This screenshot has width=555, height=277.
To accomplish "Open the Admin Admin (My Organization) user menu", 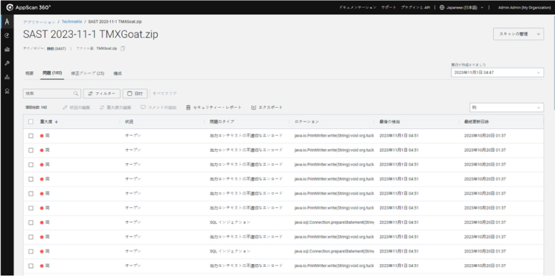I will point(524,7).
